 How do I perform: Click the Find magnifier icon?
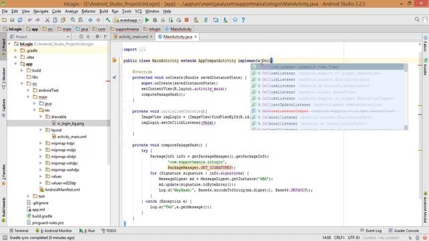click(x=72, y=20)
